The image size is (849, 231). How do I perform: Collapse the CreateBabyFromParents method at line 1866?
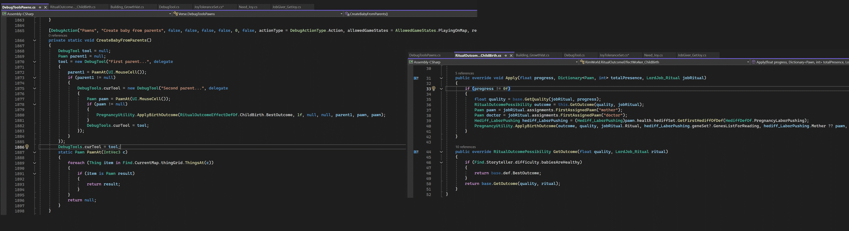[34, 40]
